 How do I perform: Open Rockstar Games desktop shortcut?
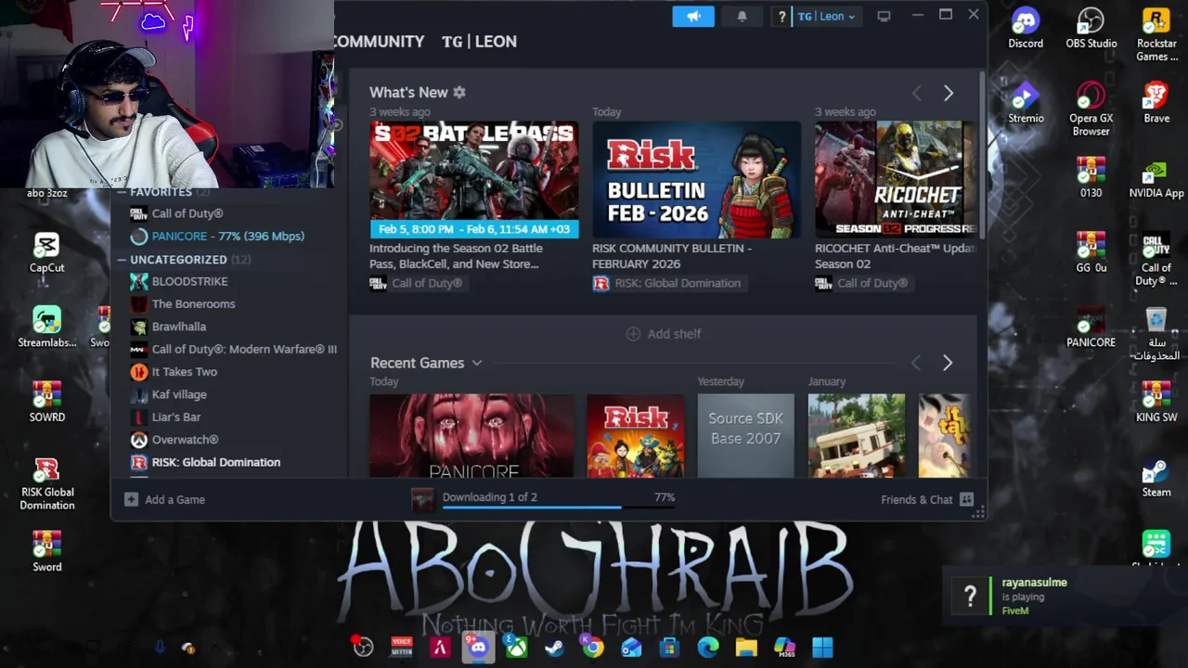pyautogui.click(x=1156, y=34)
